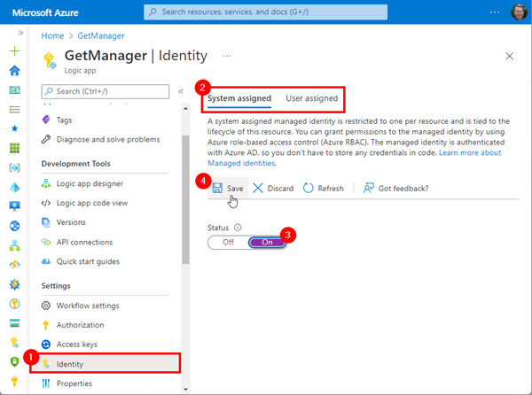
Task: Switch to the User assigned tab
Action: tap(312, 98)
